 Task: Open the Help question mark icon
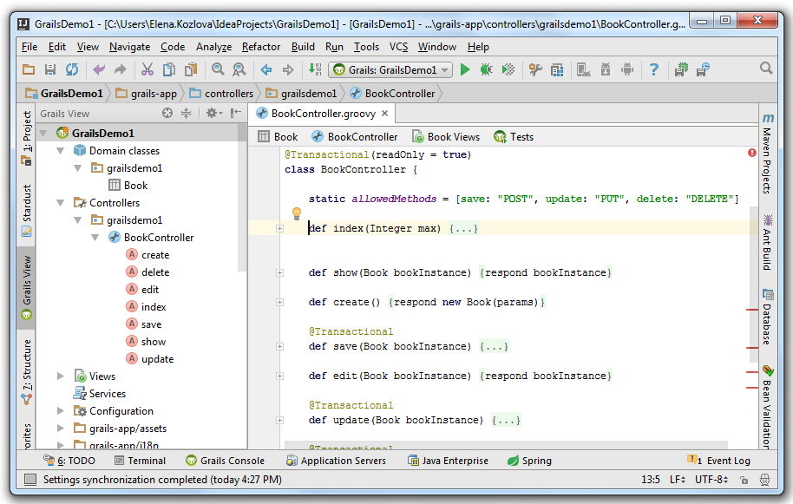(x=654, y=69)
